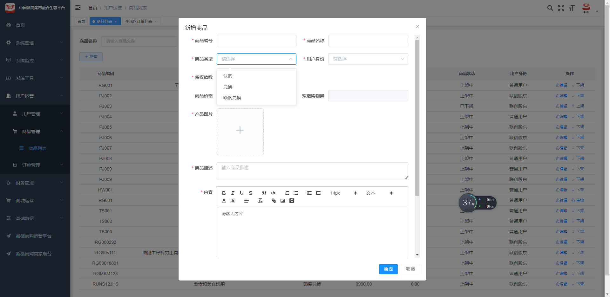Collapse 用户运营 in the sidebar

coord(35,96)
